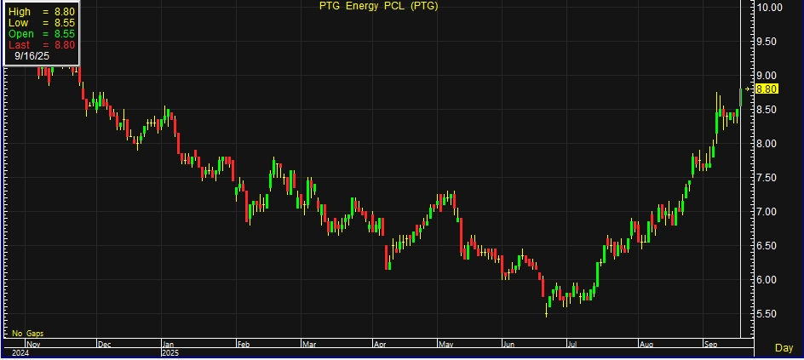Click the 5.50 price axis label

[770, 314]
